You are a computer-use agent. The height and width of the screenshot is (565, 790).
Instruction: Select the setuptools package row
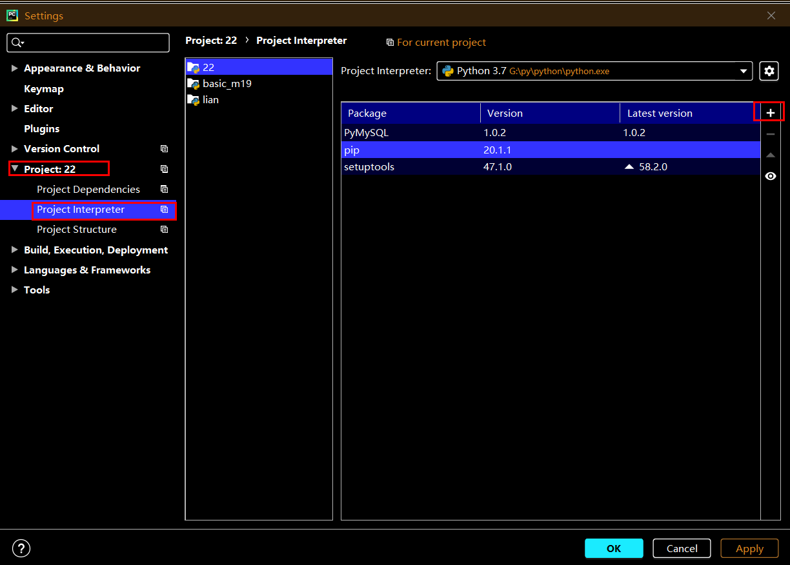(x=551, y=167)
